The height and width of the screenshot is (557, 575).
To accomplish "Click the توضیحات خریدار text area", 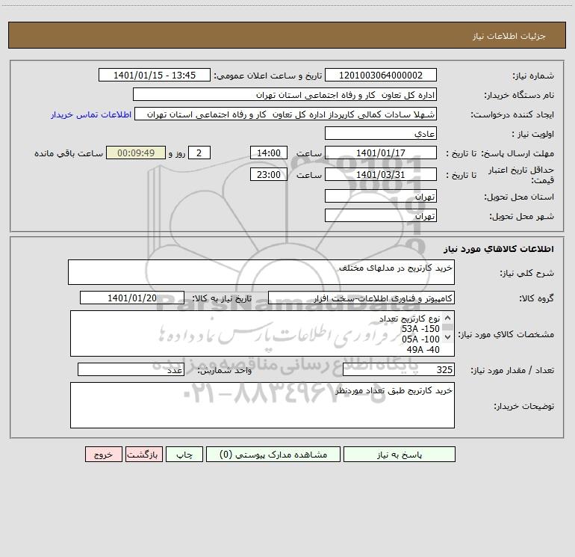I will point(262,405).
